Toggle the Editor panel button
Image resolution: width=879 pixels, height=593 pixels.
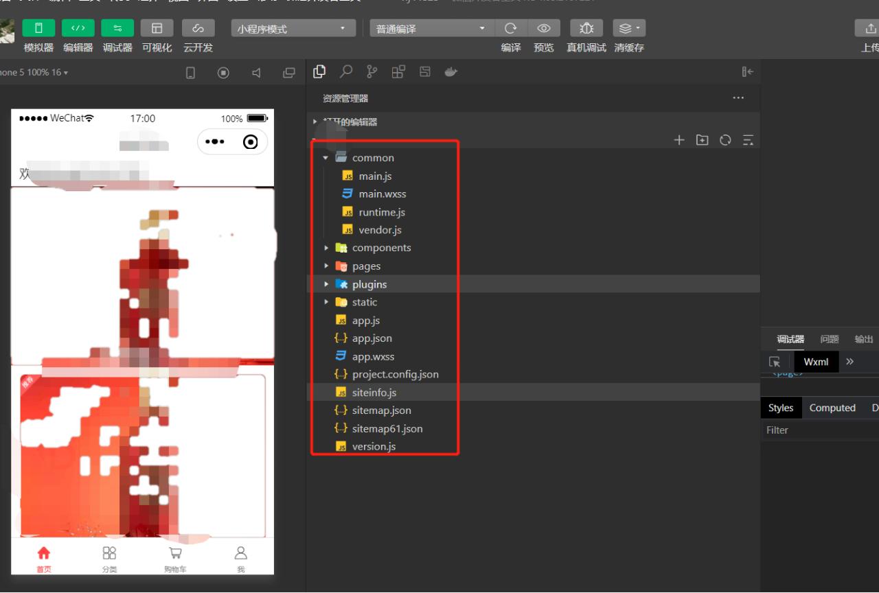pos(78,28)
